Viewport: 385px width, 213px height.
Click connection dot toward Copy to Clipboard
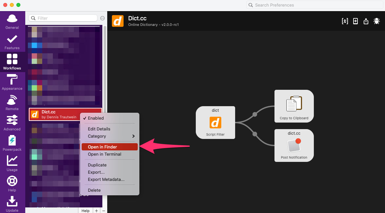tap(255, 114)
